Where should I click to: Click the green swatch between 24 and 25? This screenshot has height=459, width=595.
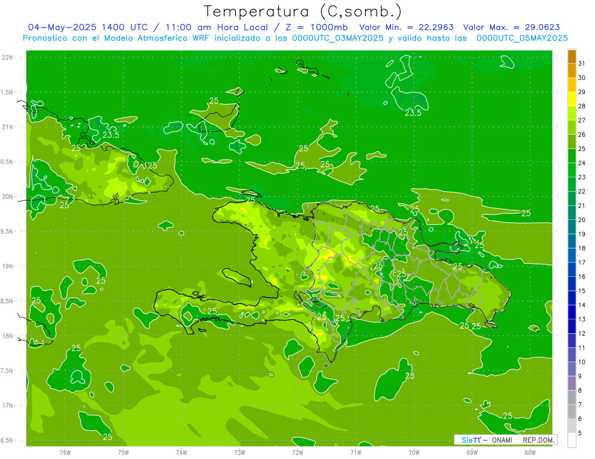(572, 156)
